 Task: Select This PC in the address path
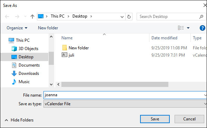pos(58,16)
